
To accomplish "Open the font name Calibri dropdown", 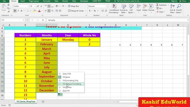I will pos(29,6).
